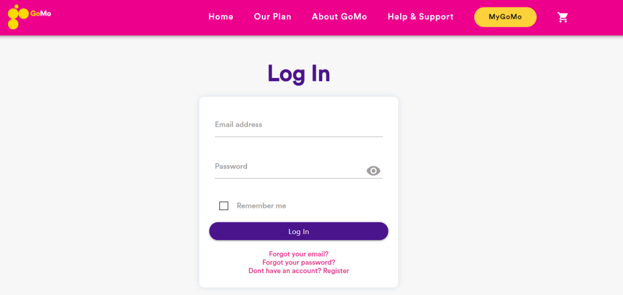Click the Dont have an account? text
The width and height of the screenshot is (623, 295).
pyautogui.click(x=284, y=271)
